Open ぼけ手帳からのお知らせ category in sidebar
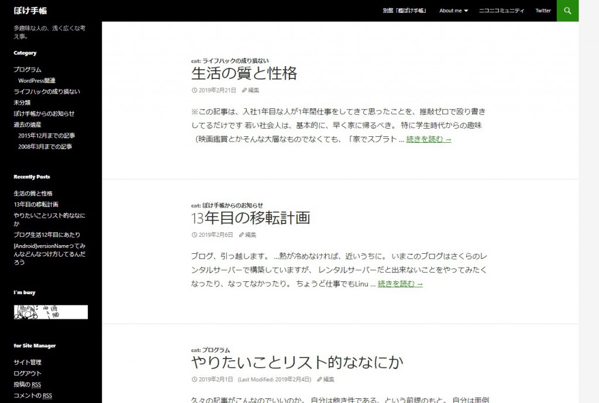This screenshot has height=403, width=599. click(44, 114)
